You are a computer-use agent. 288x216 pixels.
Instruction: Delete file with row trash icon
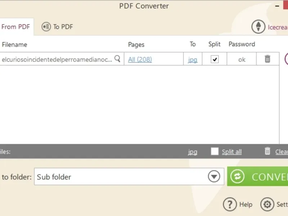[267, 59]
